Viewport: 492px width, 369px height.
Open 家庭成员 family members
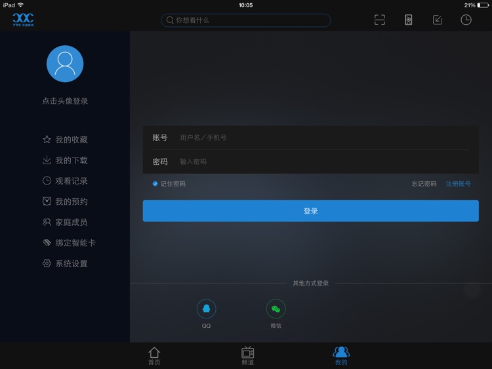[x=65, y=222]
